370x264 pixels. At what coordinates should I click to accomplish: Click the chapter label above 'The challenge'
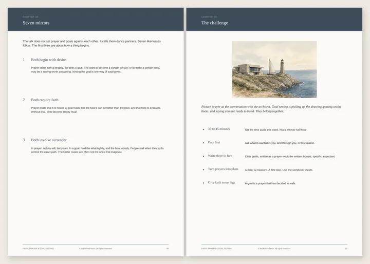pos(209,17)
